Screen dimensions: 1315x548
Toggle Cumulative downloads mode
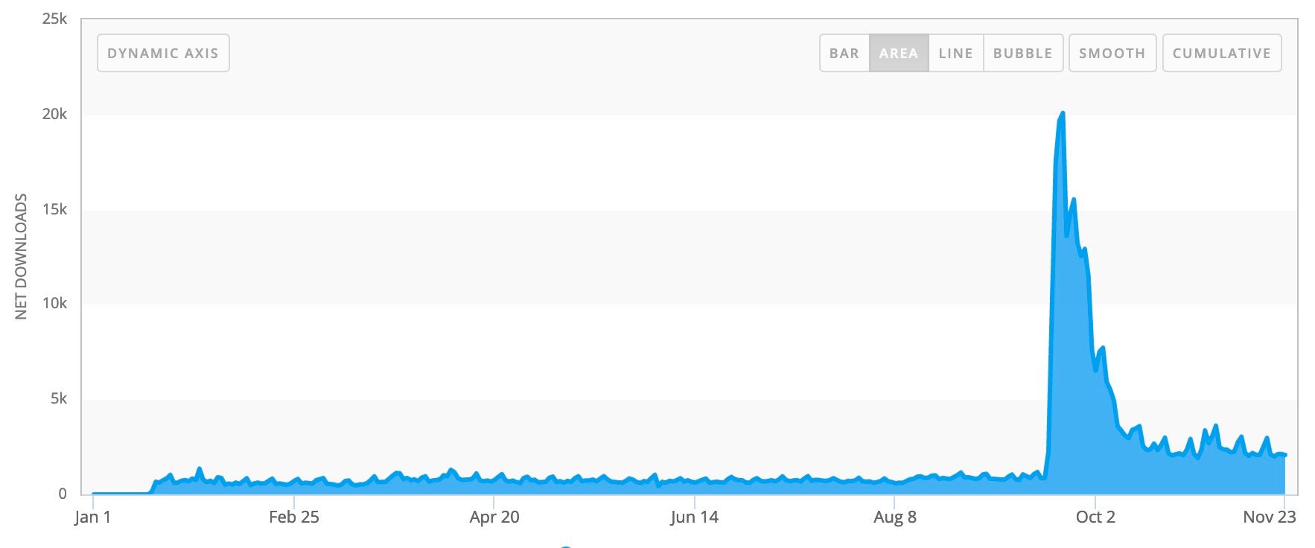tap(1222, 53)
